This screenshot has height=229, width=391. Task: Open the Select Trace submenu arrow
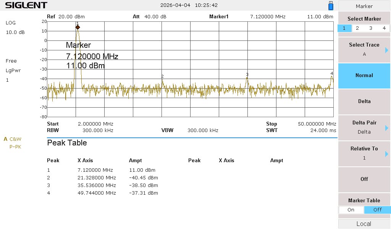[x=386, y=50]
